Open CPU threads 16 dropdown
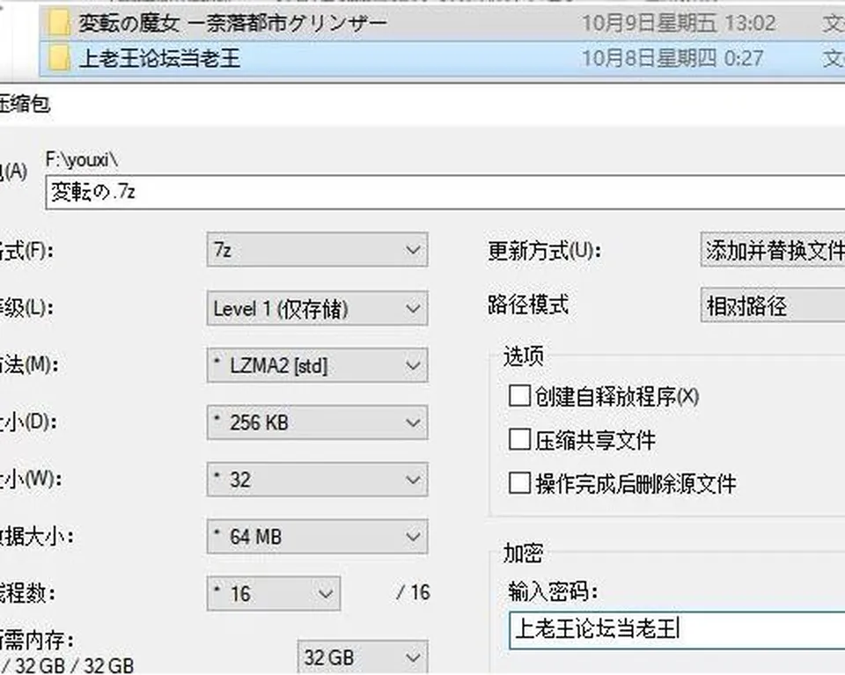845x675 pixels. pyautogui.click(x=274, y=594)
